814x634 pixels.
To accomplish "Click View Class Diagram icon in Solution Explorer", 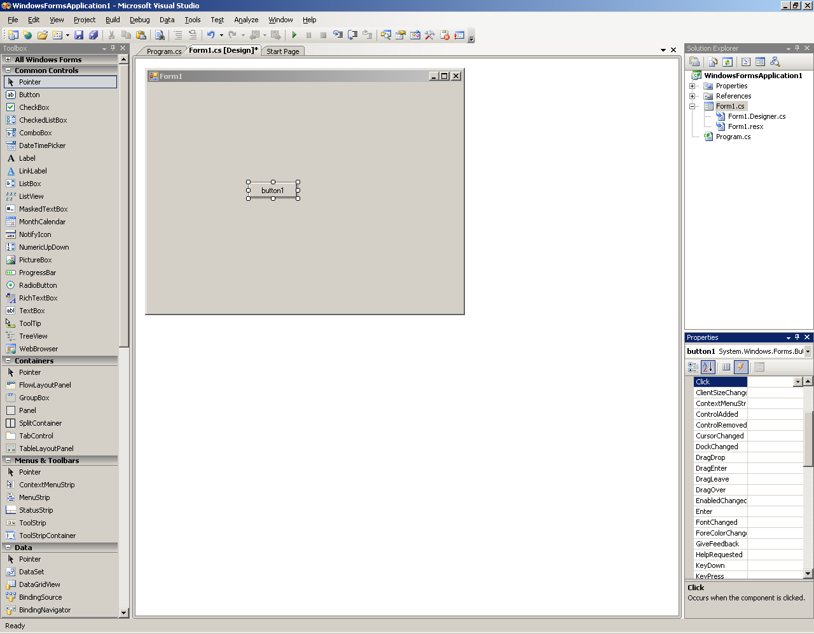I will pos(775,62).
